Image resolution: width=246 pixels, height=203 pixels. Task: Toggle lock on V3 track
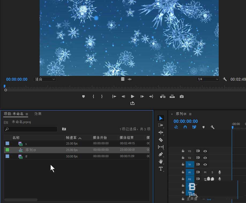pyautogui.click(x=183, y=151)
